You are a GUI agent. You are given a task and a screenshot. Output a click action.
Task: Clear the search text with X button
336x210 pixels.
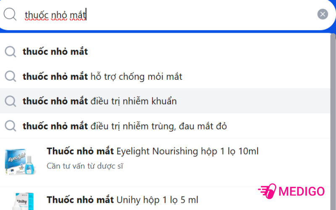(x=323, y=14)
